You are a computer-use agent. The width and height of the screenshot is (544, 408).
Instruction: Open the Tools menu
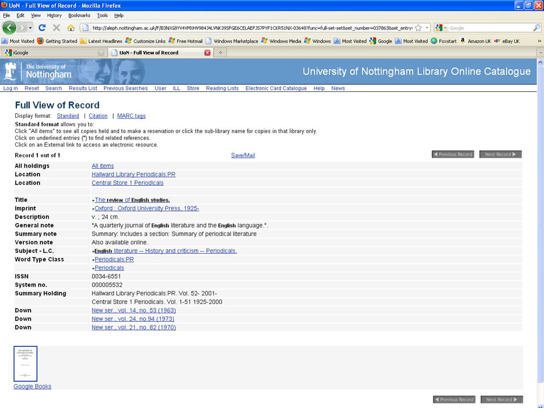(102, 15)
